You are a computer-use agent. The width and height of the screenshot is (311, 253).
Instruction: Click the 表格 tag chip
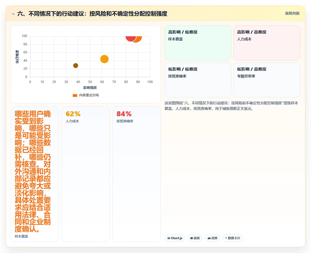[x=195, y=238]
